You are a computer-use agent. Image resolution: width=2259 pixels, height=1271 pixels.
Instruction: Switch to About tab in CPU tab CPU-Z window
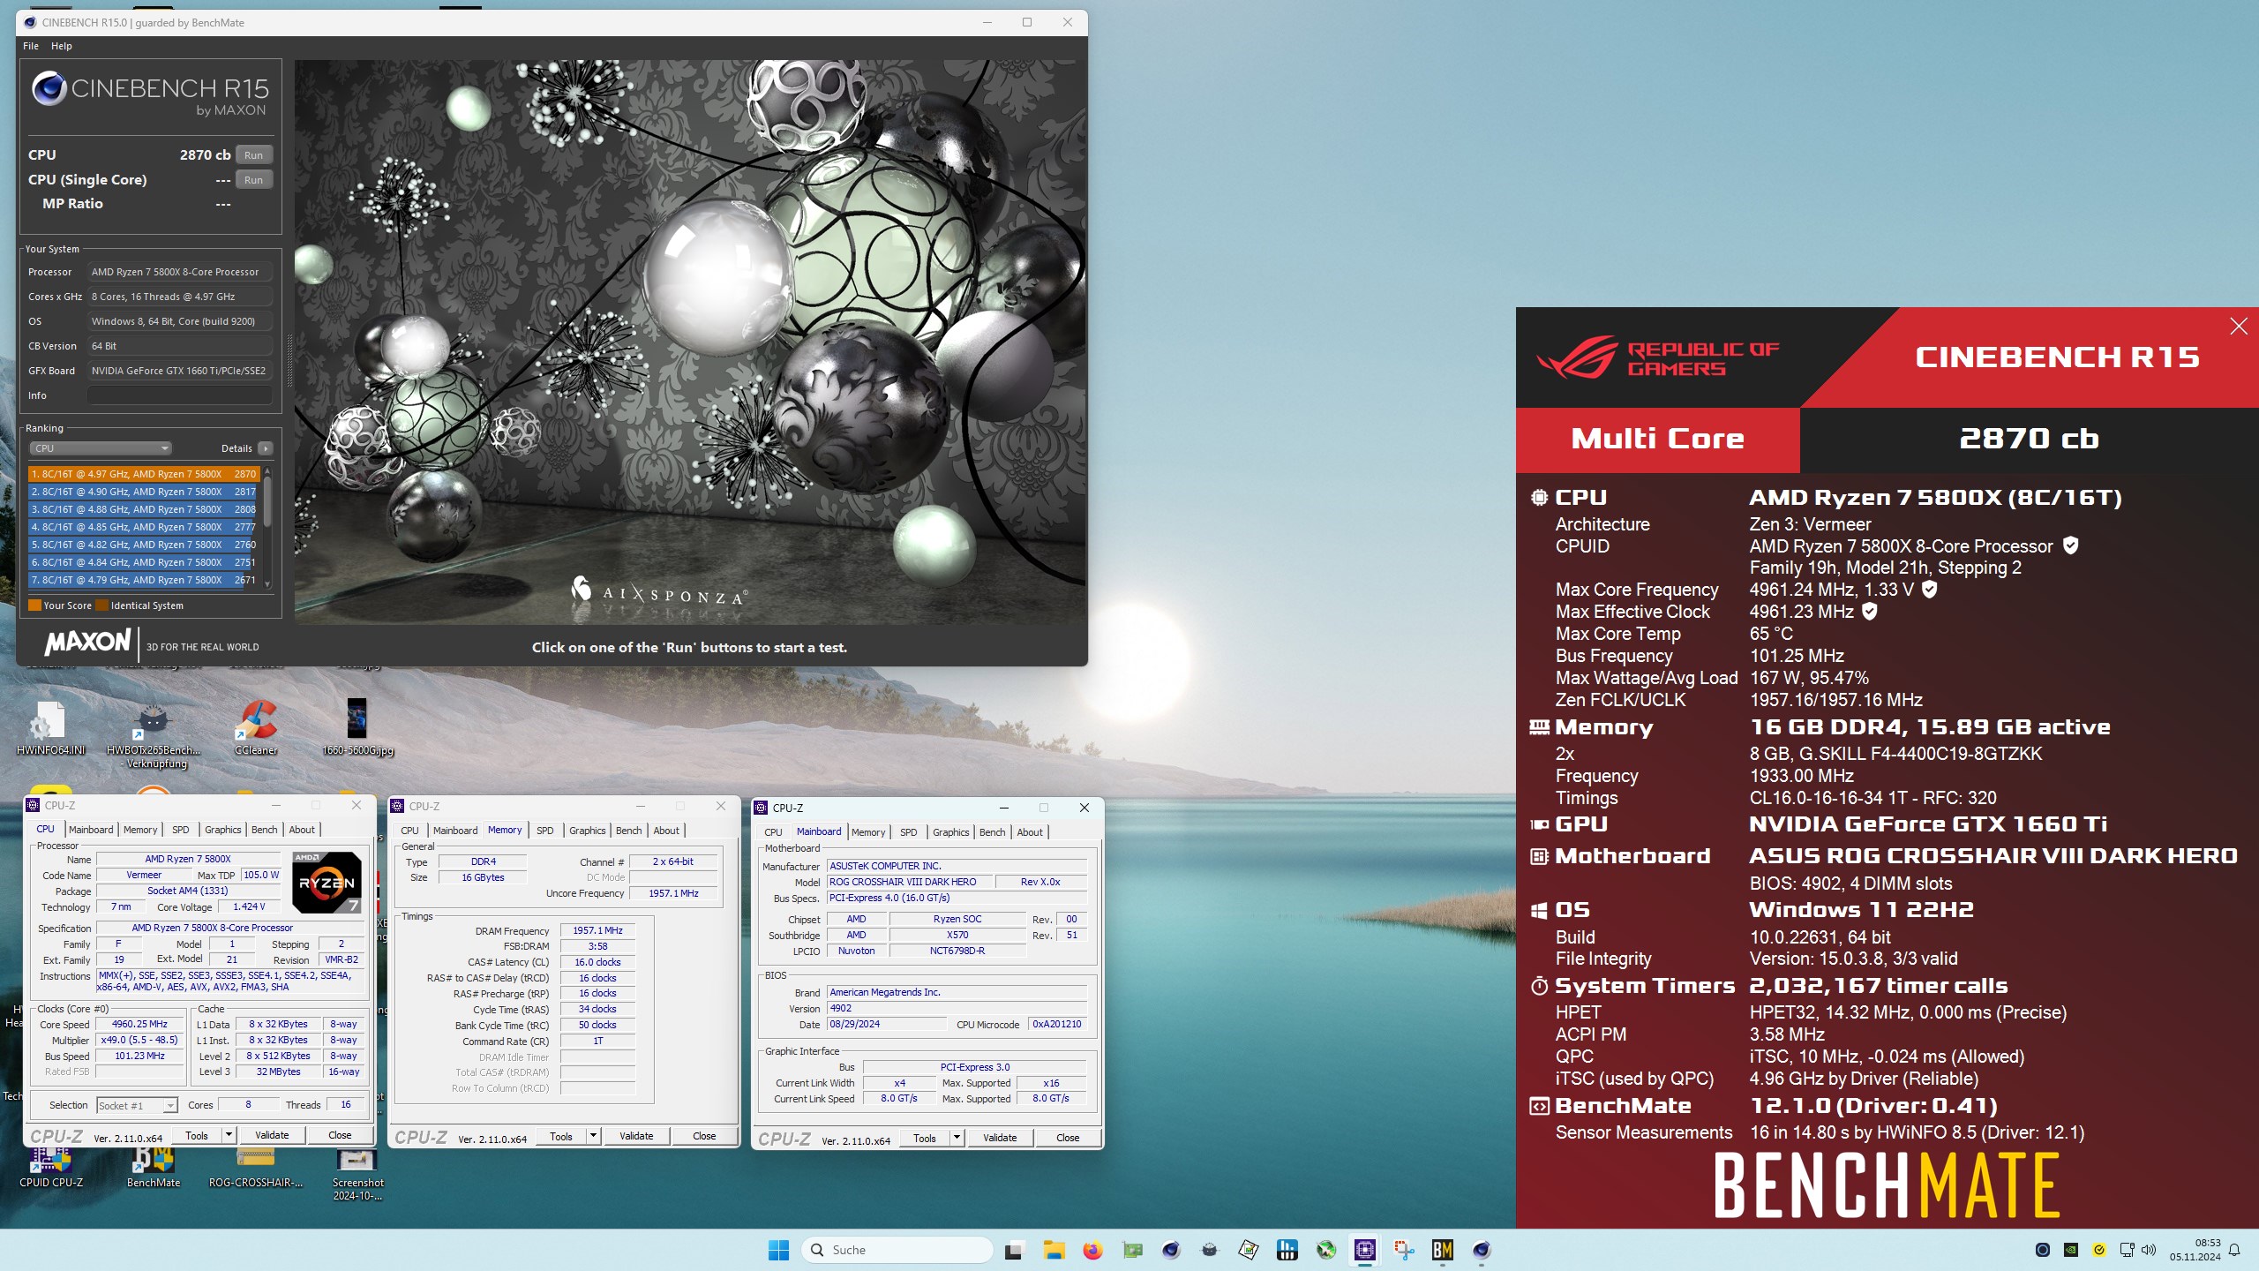click(302, 830)
